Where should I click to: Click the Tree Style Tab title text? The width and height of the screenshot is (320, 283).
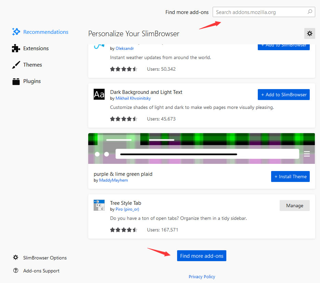(x=125, y=203)
